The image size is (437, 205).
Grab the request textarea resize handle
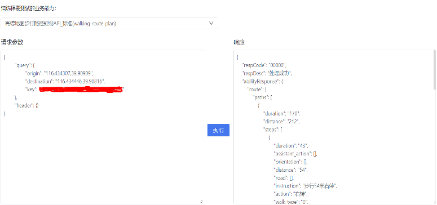[201, 202]
